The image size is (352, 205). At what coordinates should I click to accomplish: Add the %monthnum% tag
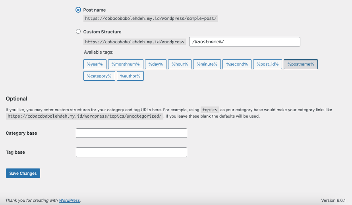point(126,64)
